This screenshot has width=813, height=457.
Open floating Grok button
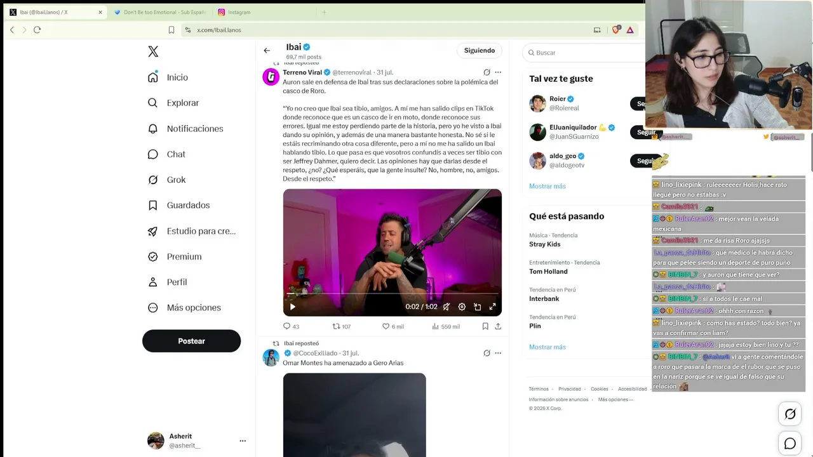[790, 414]
